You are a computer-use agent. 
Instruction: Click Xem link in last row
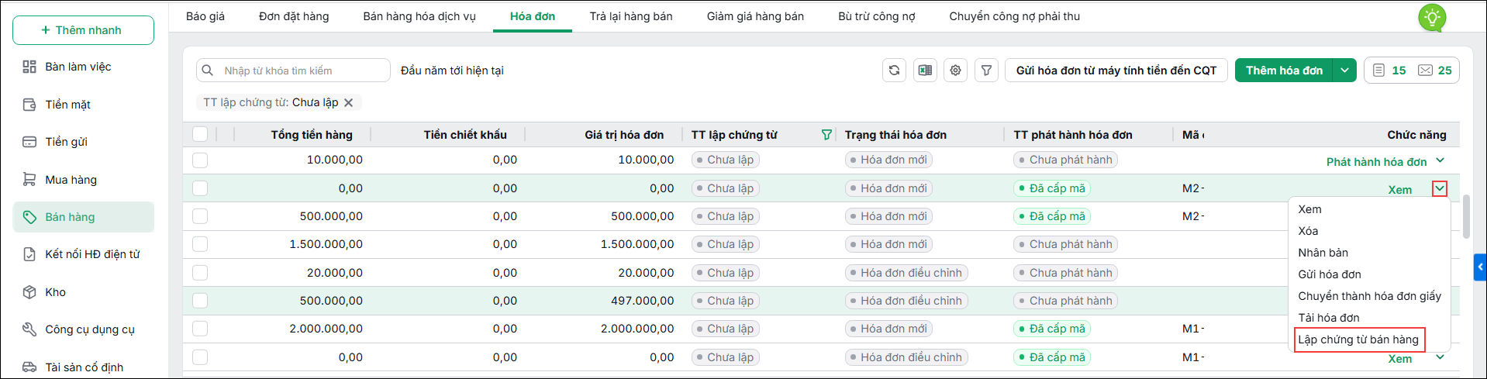tap(1400, 359)
